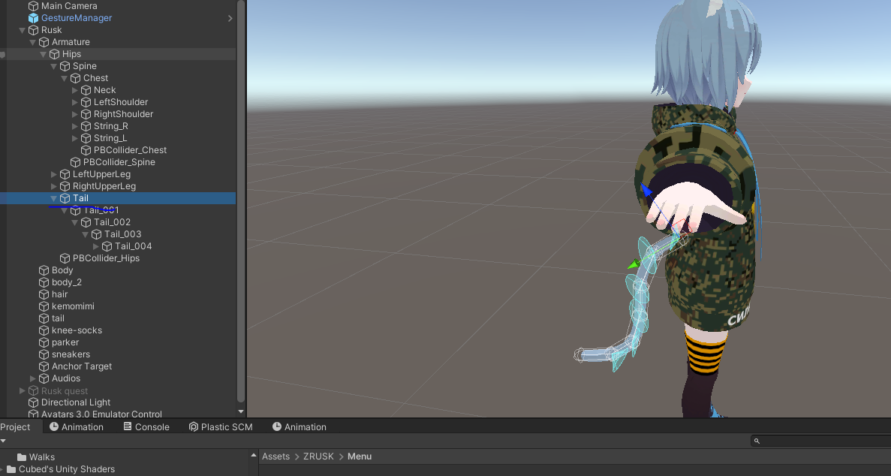Select the kemomimi mesh object icon

[x=44, y=306]
